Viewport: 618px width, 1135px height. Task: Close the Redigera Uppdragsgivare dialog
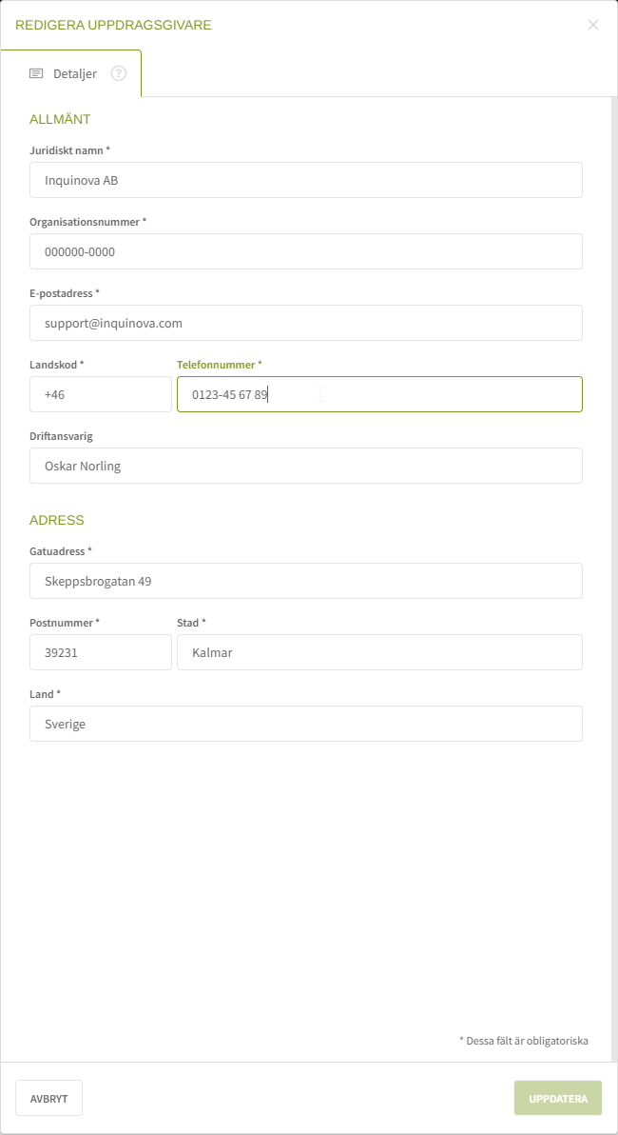point(593,25)
